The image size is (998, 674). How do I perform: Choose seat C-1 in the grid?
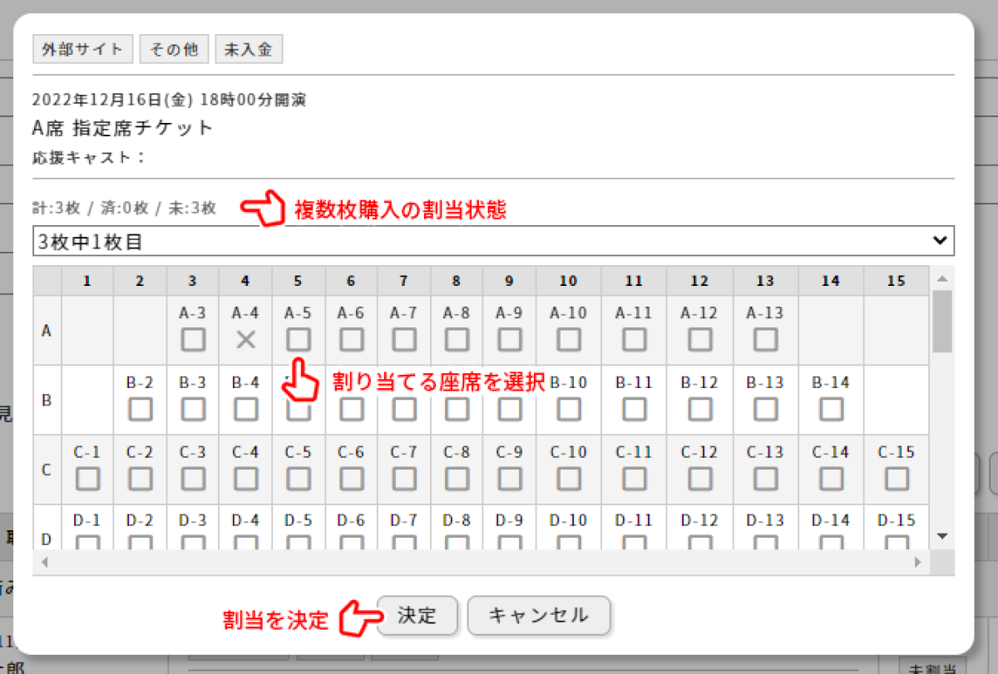coord(87,479)
